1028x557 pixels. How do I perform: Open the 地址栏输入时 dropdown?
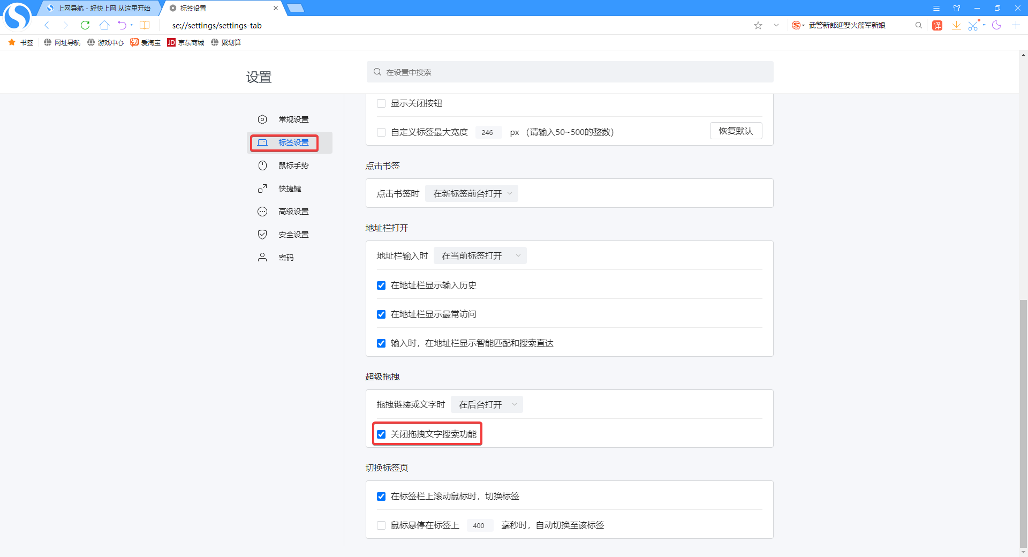[x=480, y=255]
